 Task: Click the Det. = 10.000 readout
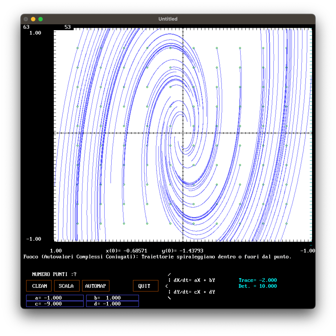click(258, 286)
